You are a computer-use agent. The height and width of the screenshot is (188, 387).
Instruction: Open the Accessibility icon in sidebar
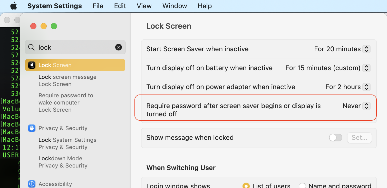click(x=32, y=184)
